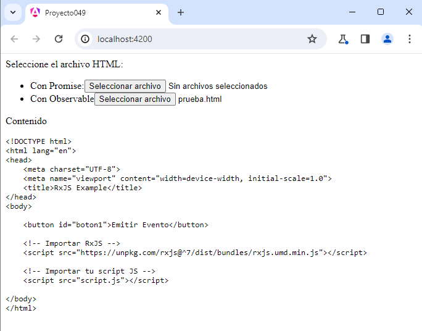Click the closing '</body>' line
The height and width of the screenshot is (331, 422).
pyautogui.click(x=21, y=299)
